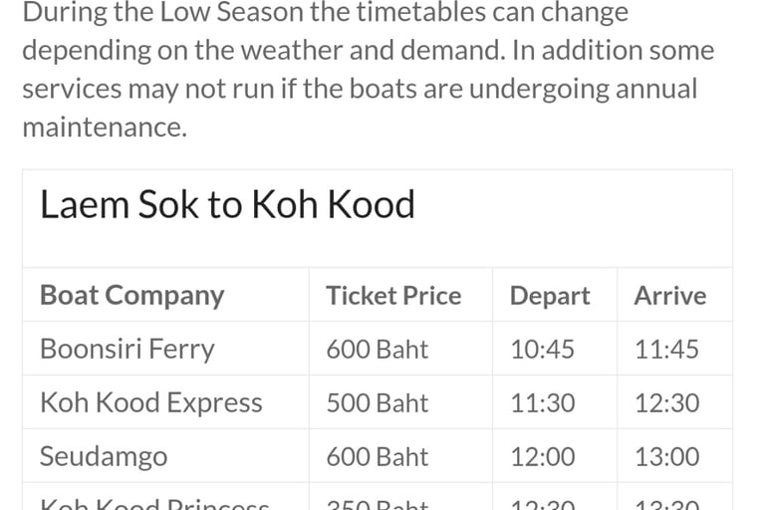Click the word 'maintenance' in the paragraph
The height and width of the screenshot is (510, 765).
pos(104,127)
